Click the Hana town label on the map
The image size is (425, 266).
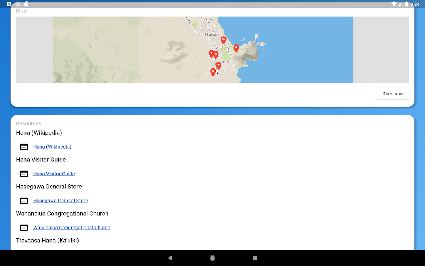211,34
